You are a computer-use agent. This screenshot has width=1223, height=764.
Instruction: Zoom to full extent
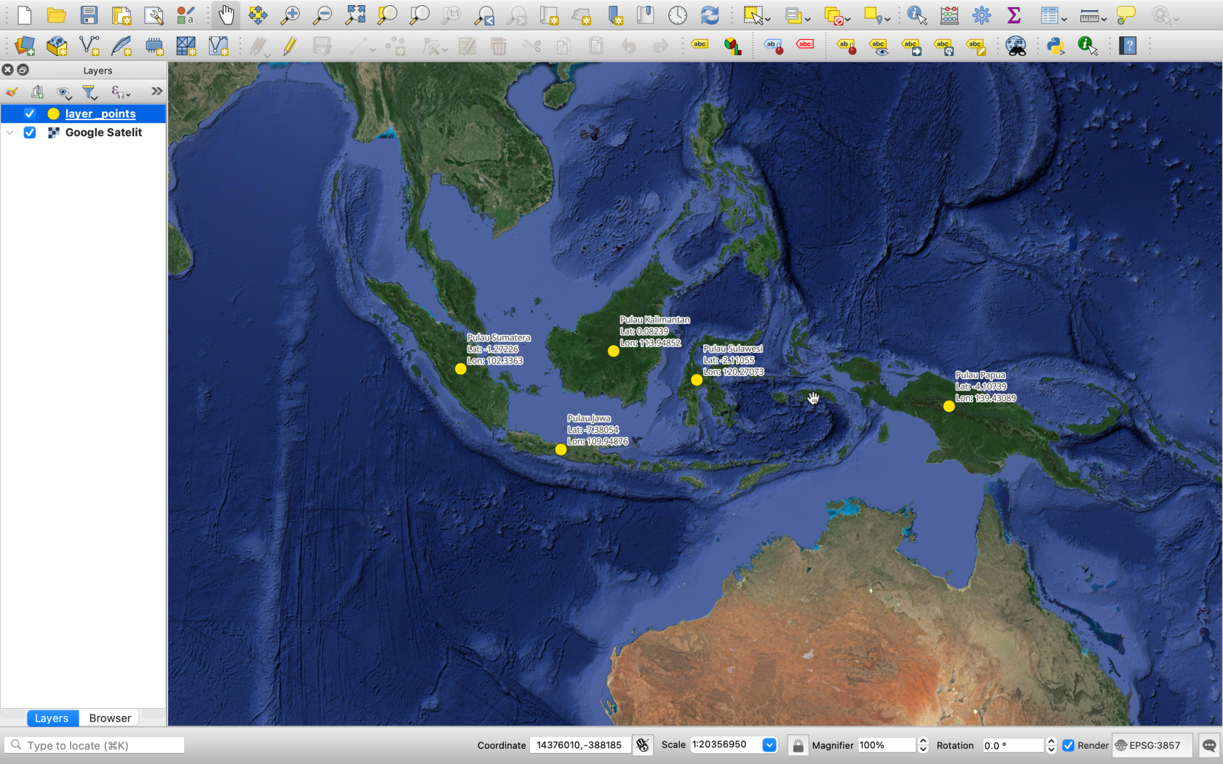(x=355, y=15)
